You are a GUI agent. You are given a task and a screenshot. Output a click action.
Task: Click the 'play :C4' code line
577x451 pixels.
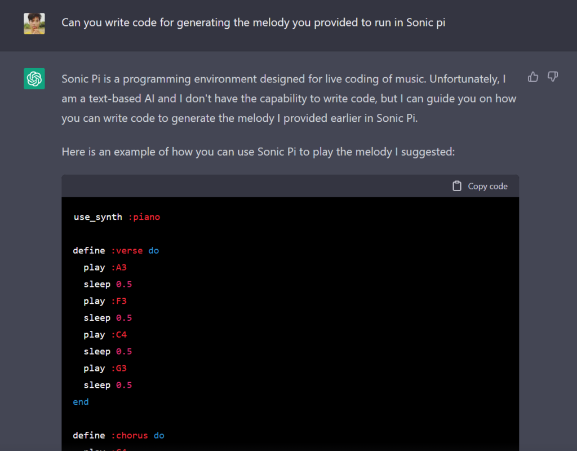(105, 335)
